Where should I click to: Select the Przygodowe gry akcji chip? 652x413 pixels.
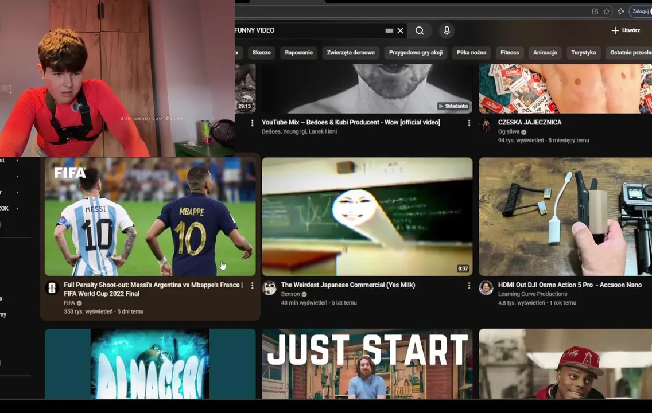pos(416,52)
